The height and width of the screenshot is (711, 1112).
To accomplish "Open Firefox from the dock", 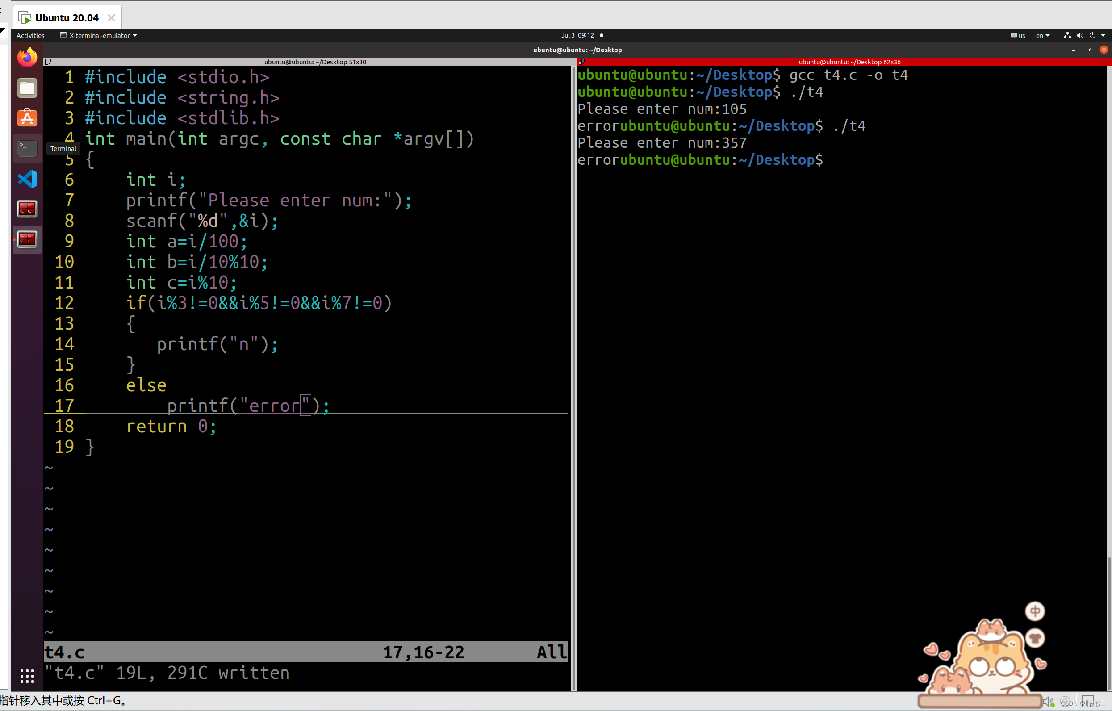I will (x=27, y=57).
